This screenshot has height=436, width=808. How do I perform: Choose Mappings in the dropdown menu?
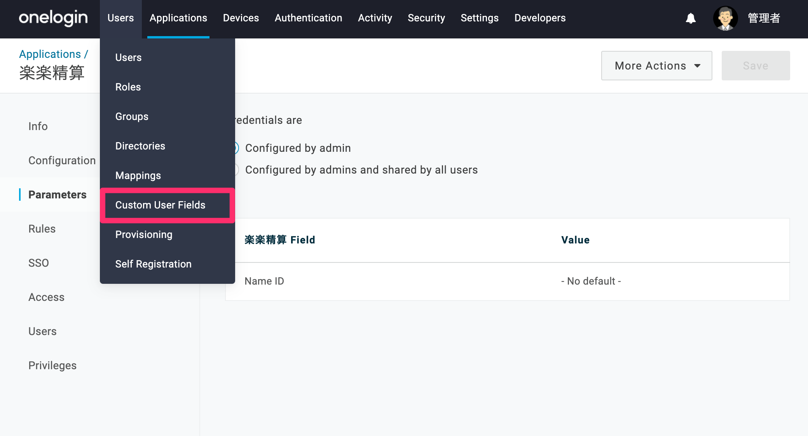pyautogui.click(x=168, y=175)
